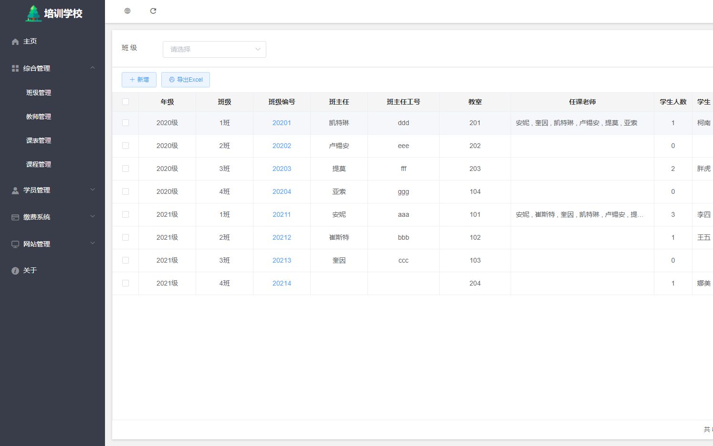Expand the 缴费系统 menu chevron
Image resolution: width=713 pixels, height=446 pixels.
click(93, 216)
